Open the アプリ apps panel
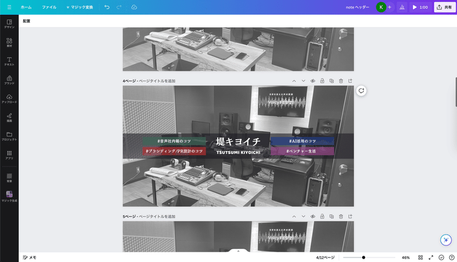Image resolution: width=457 pixels, height=262 pixels. pos(9,155)
